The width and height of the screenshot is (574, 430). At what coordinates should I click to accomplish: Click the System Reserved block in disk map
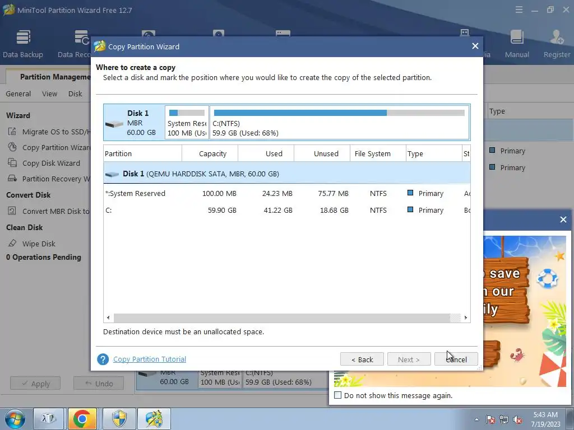coord(187,123)
